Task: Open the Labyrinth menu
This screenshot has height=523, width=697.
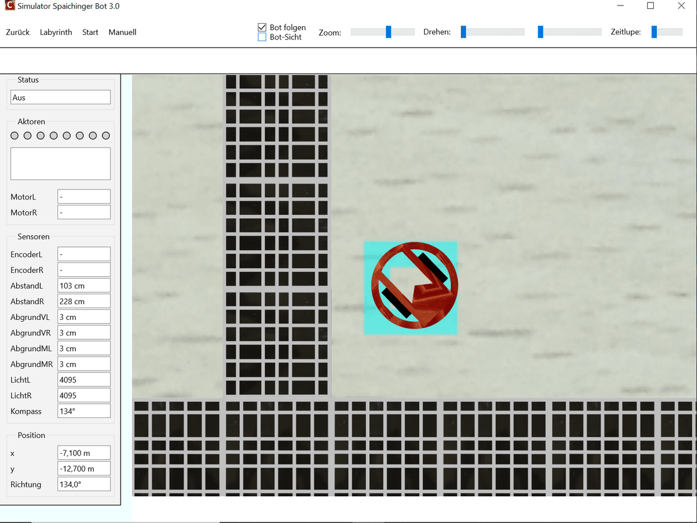Action: point(56,32)
